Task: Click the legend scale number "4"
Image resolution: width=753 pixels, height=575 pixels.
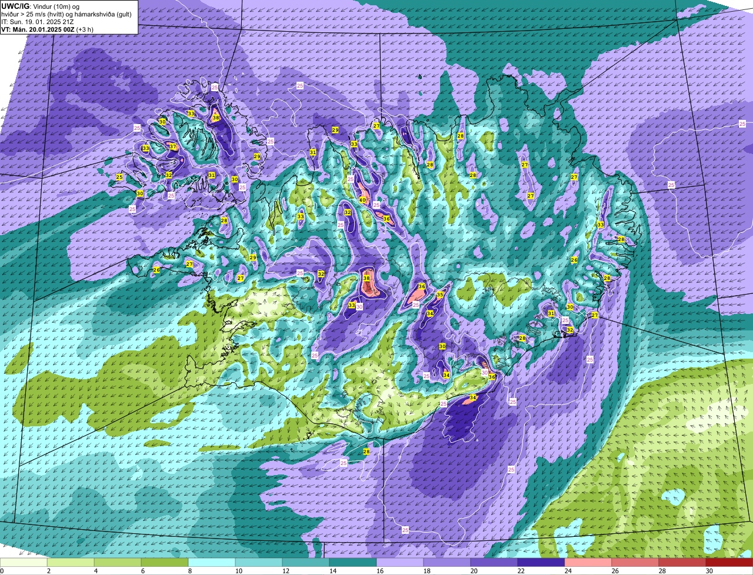Action: pos(95,571)
